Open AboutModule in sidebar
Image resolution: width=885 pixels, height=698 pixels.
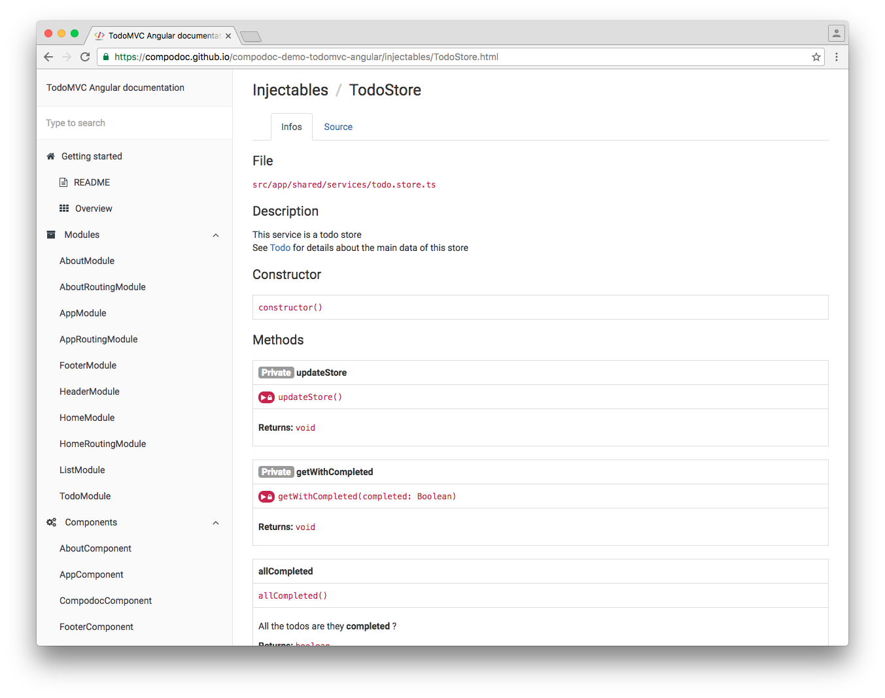(x=87, y=261)
